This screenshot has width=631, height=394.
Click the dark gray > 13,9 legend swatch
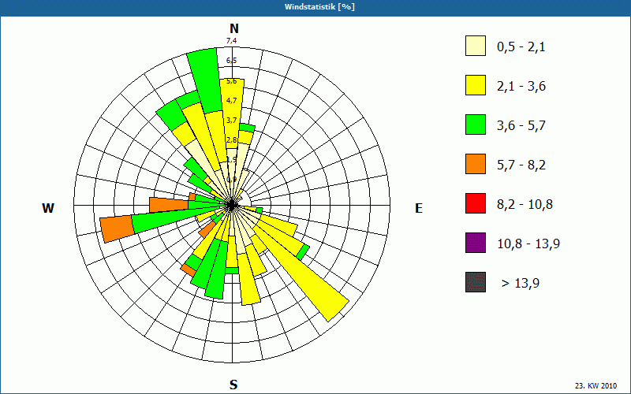[x=476, y=282]
